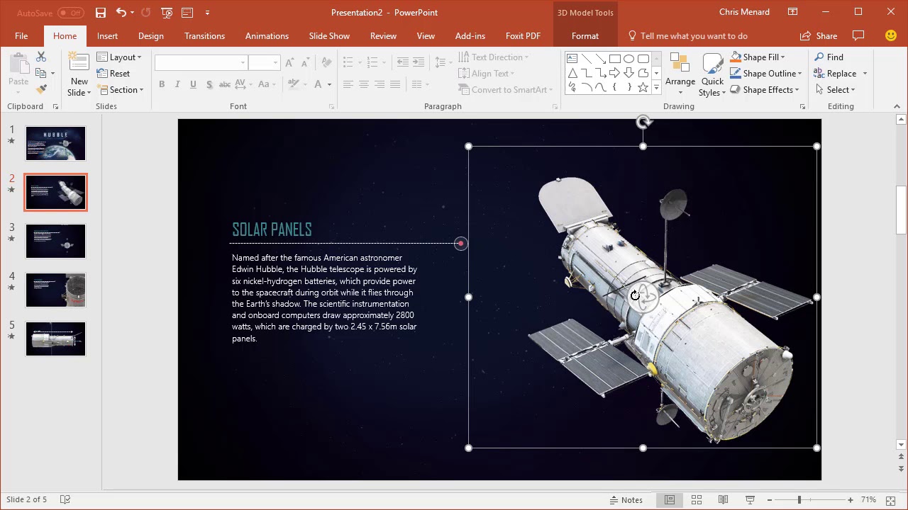Select slide 5 thumbnail
Viewport: 908px width, 510px height.
pos(55,339)
